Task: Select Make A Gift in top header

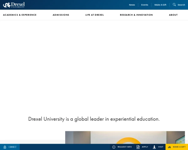Action: click(160, 5)
